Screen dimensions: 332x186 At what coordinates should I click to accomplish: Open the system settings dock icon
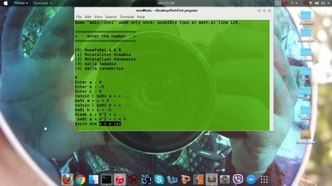click(225, 180)
